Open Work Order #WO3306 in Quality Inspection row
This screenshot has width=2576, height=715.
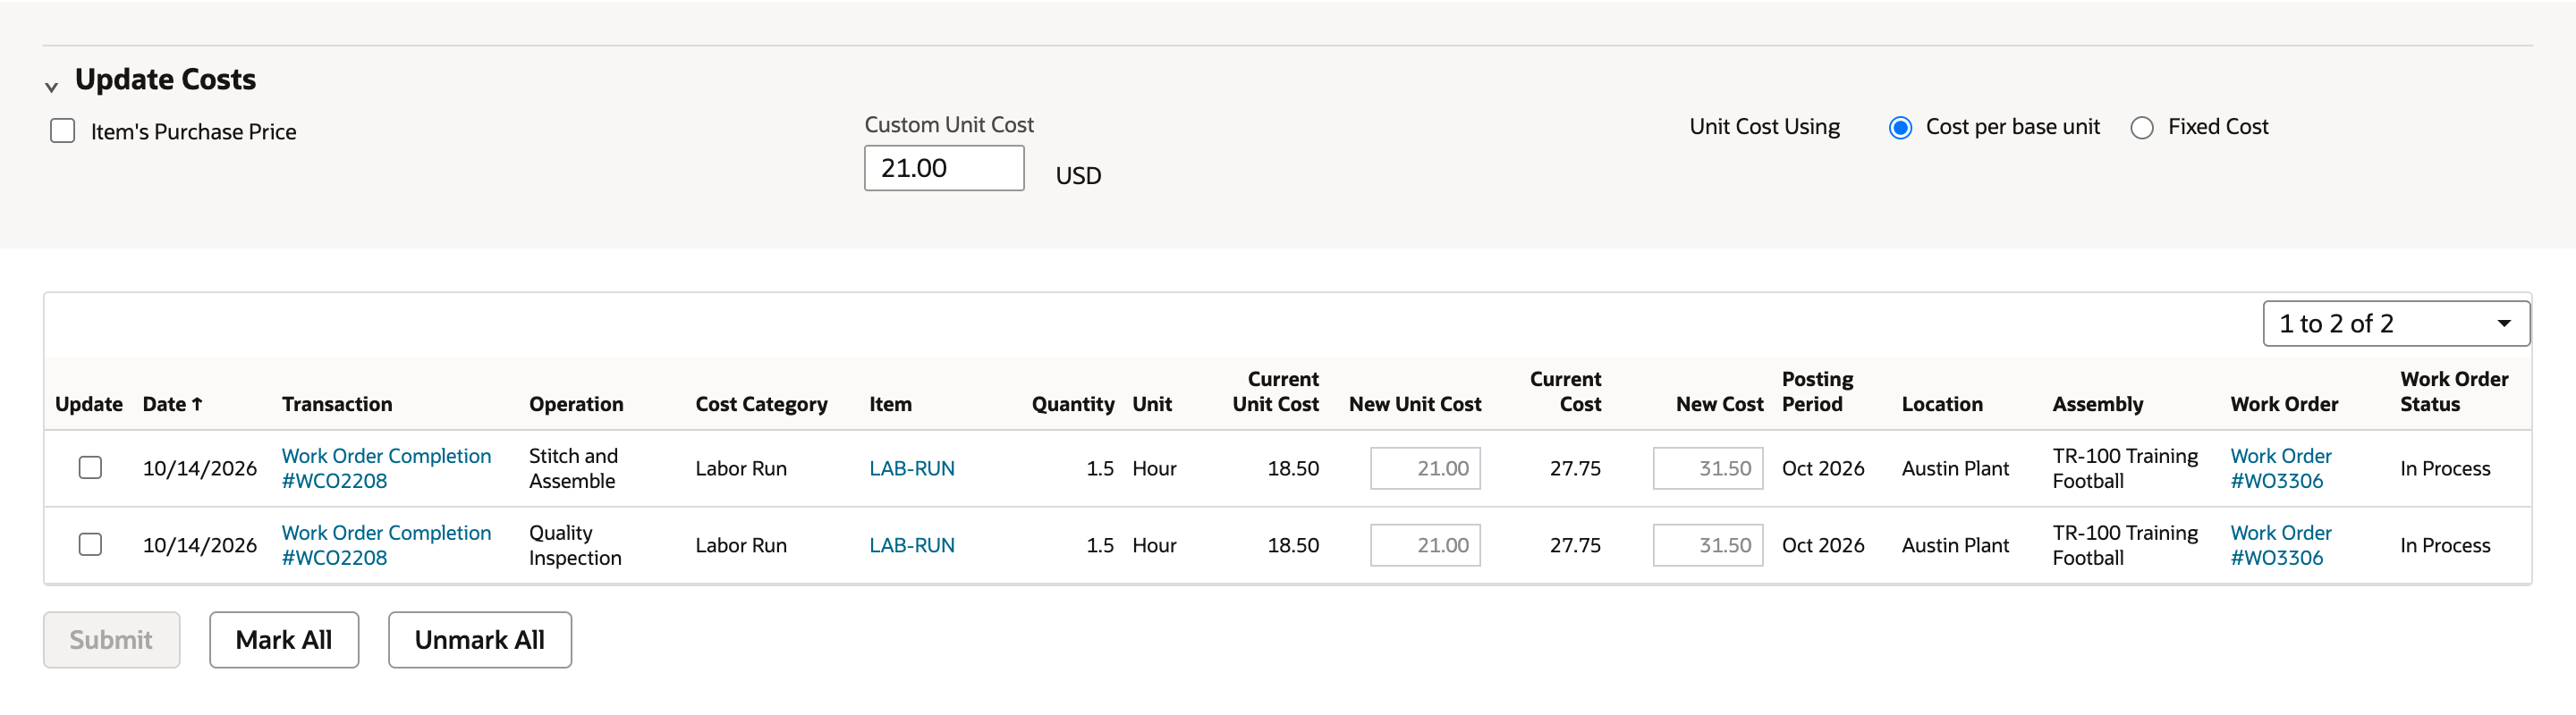point(2280,544)
